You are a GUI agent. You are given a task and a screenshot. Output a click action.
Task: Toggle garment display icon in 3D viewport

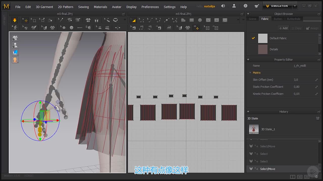coord(15,38)
